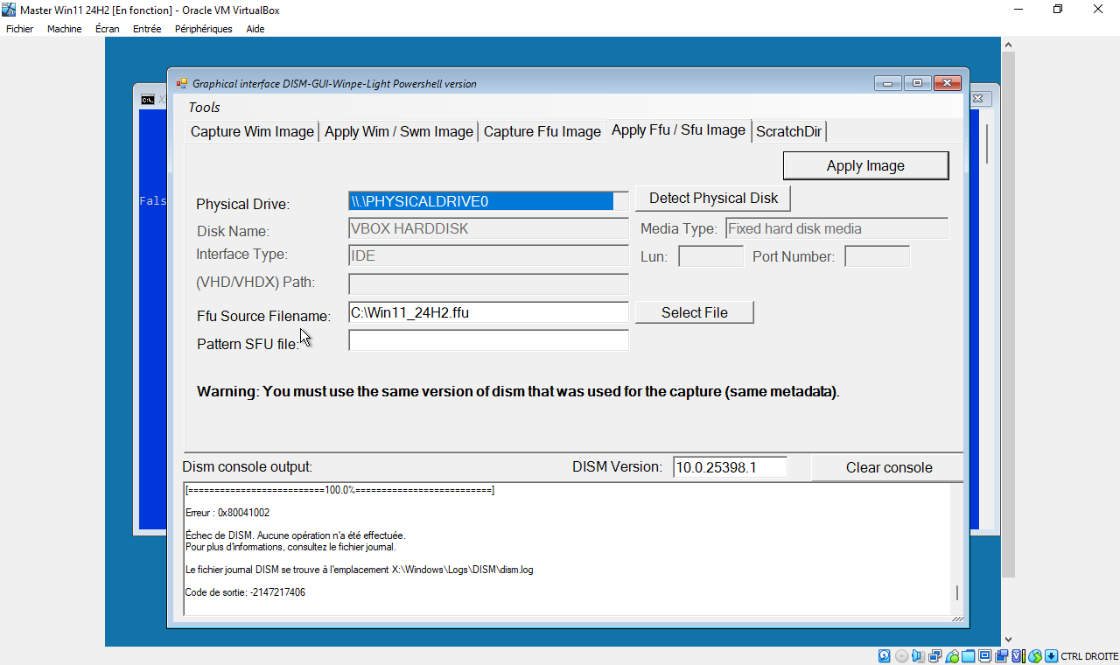Viewport: 1120px width, 665px height.
Task: Click the CPU virtualization indicator icon in status bar
Action: pyautogui.click(x=1018, y=656)
